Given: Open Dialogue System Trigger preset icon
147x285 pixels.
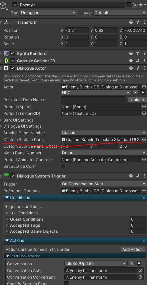Looking at the screenshot, I should (x=138, y=176).
